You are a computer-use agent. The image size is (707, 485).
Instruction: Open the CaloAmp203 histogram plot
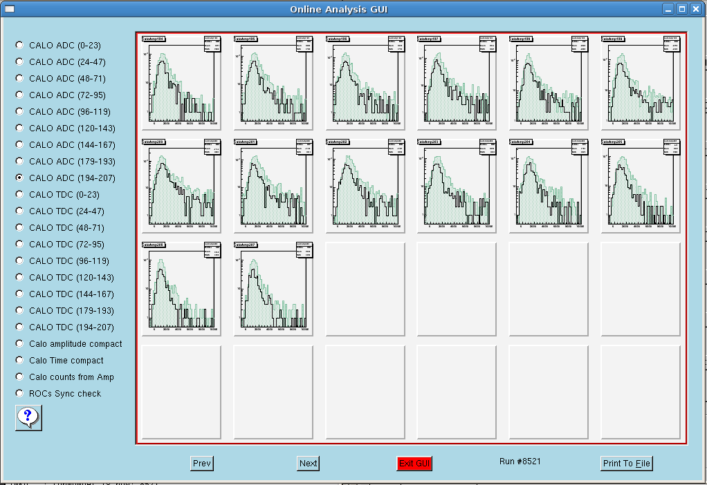click(x=457, y=186)
